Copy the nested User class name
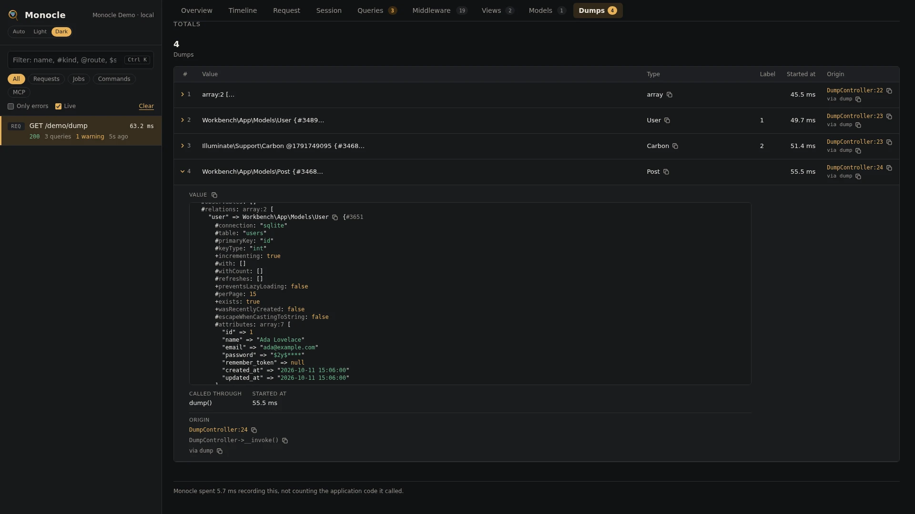 tap(335, 217)
